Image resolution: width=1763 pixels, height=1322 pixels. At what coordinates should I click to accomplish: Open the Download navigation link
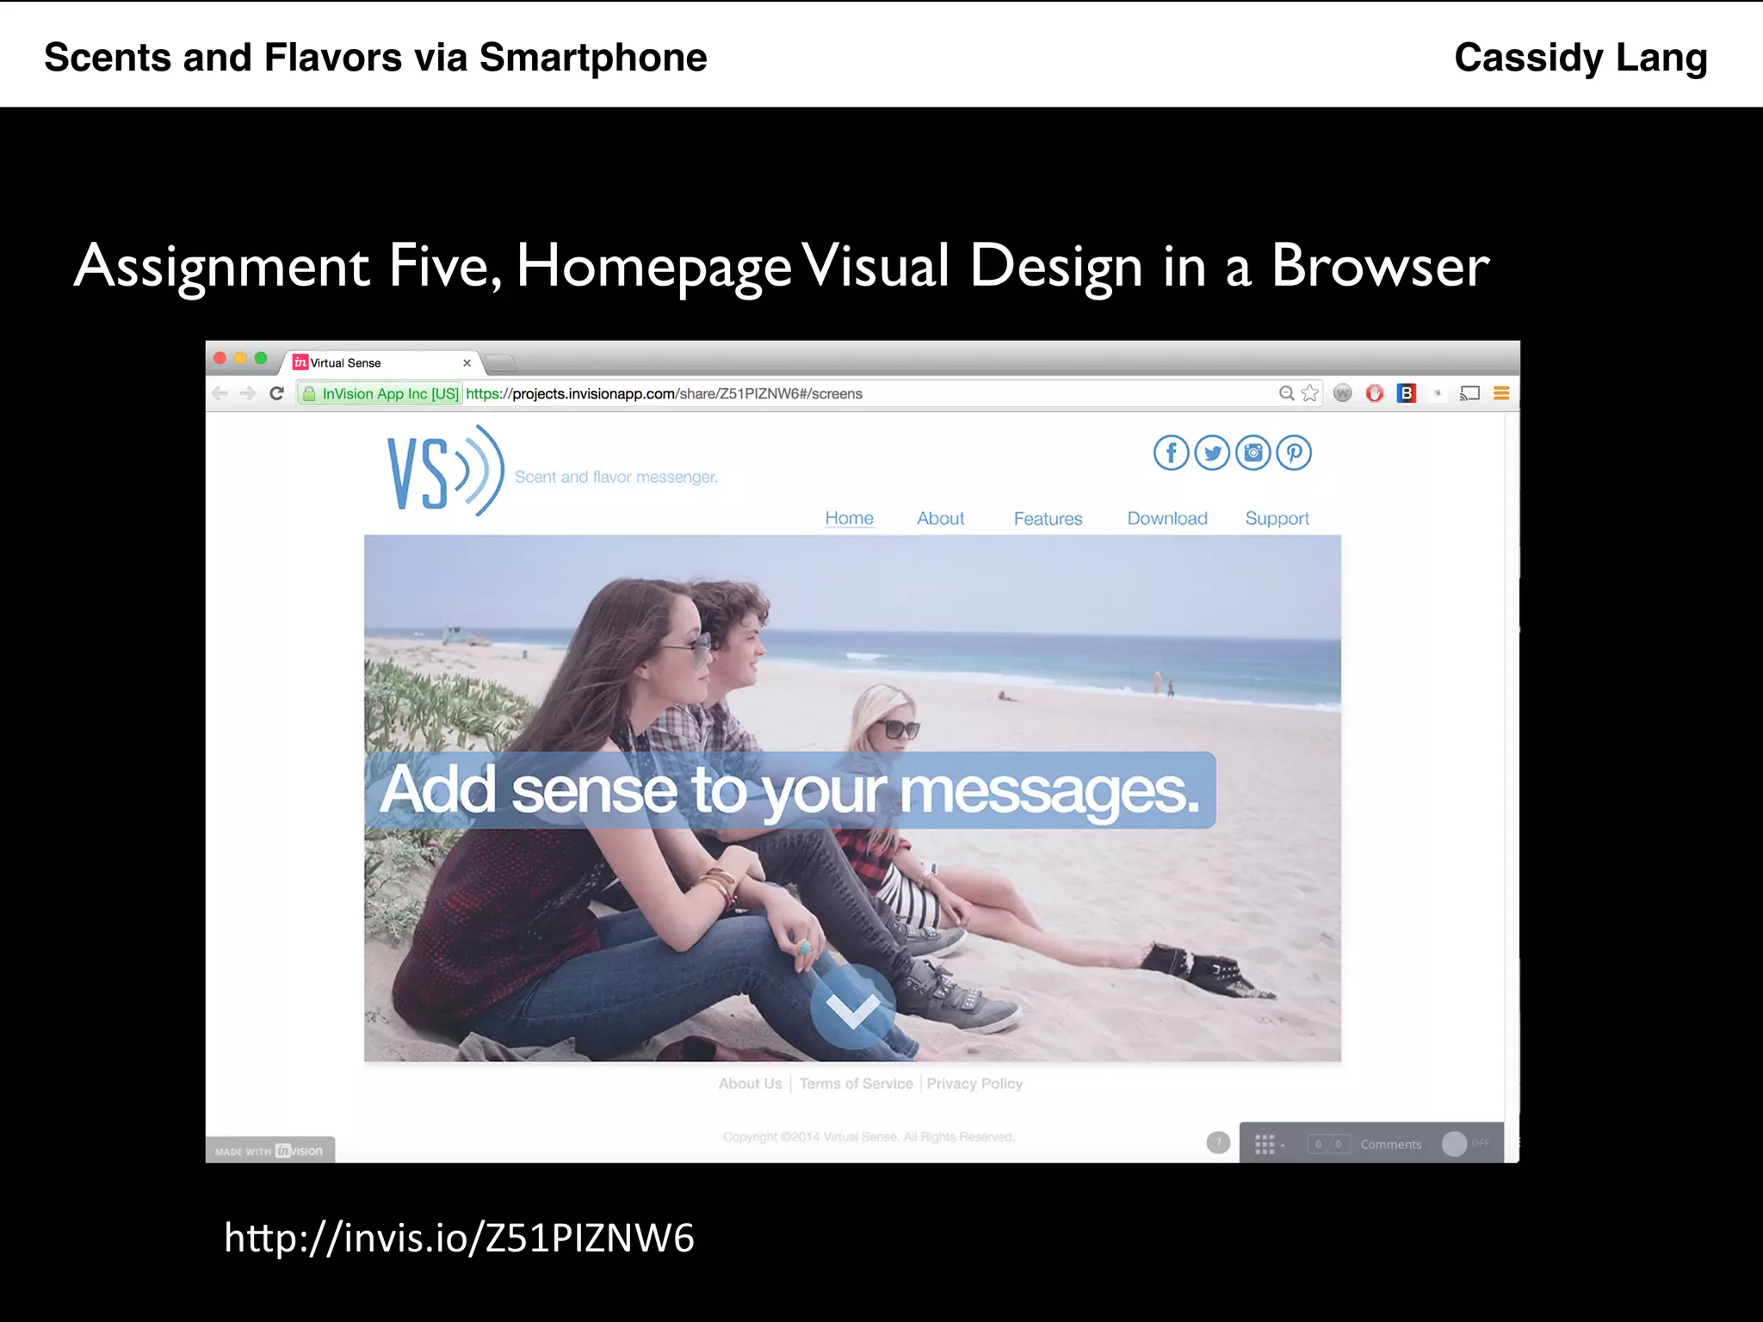[1167, 518]
